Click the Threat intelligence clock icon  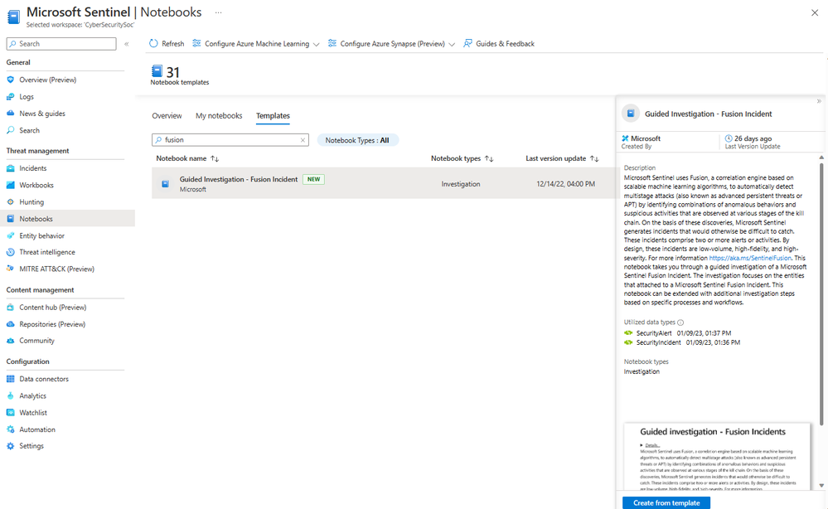coord(11,252)
